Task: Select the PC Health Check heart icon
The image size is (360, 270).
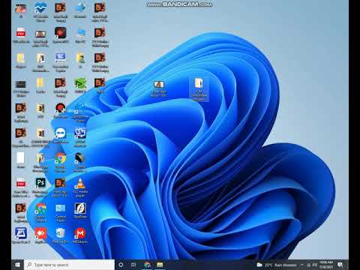Action: (x=40, y=8)
